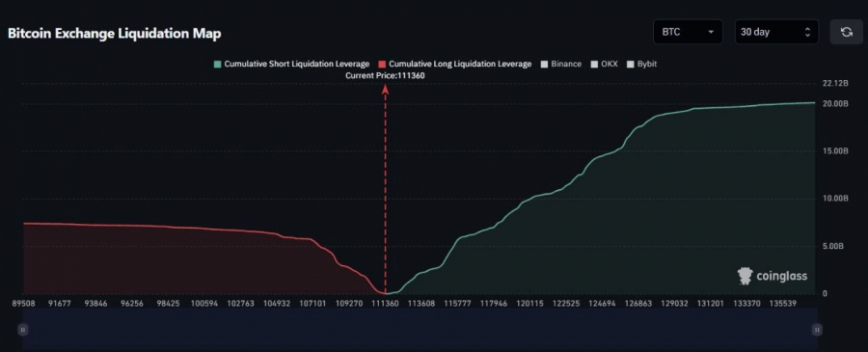This screenshot has height=352, width=868.
Task: Open the 30 day period selector
Action: pos(776,32)
